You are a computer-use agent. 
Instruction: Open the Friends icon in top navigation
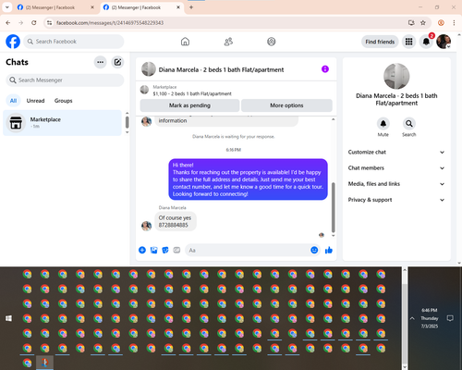(x=228, y=42)
